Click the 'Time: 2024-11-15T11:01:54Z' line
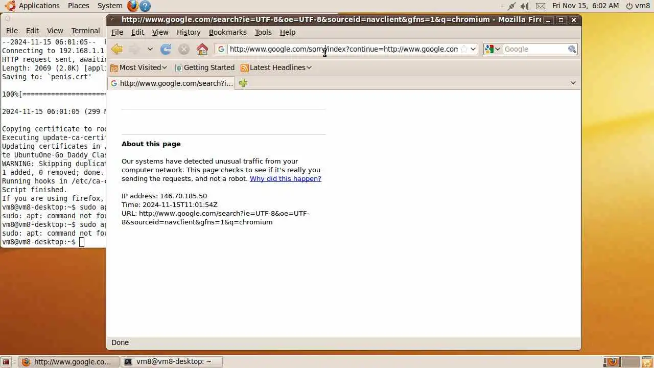 170,205
